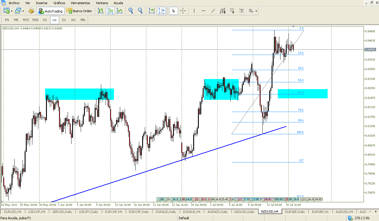The image size is (379, 221).
Task: Click the Nueva Orden button
Action: pyautogui.click(x=79, y=11)
